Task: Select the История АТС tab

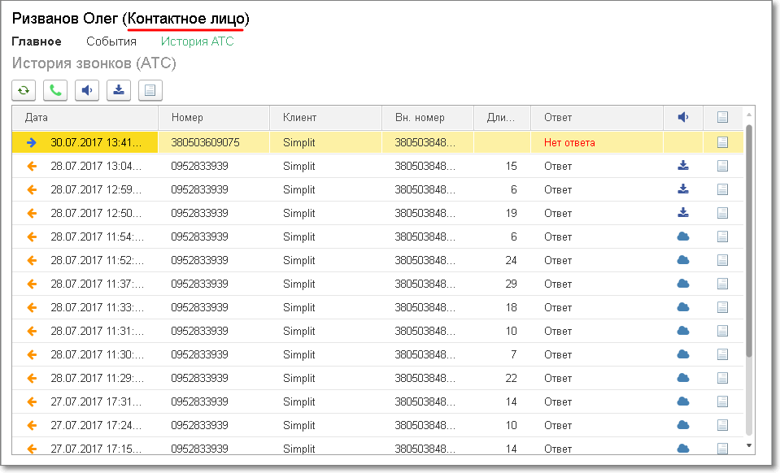Action: pyautogui.click(x=197, y=41)
